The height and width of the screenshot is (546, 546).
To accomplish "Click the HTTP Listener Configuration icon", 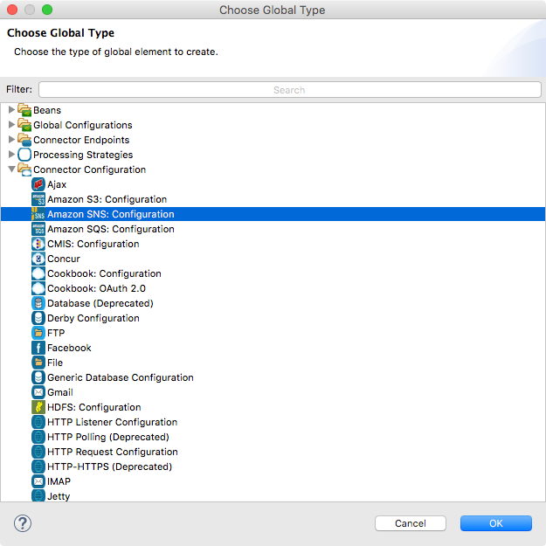I will pos(38,422).
